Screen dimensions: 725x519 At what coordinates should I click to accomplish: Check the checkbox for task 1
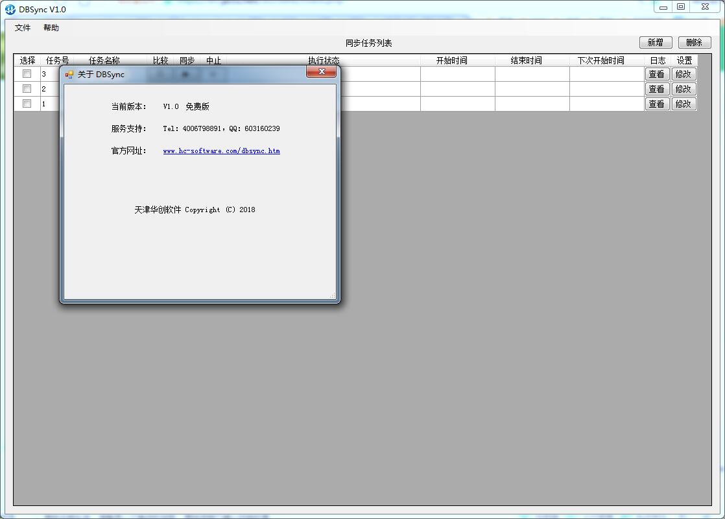26,103
